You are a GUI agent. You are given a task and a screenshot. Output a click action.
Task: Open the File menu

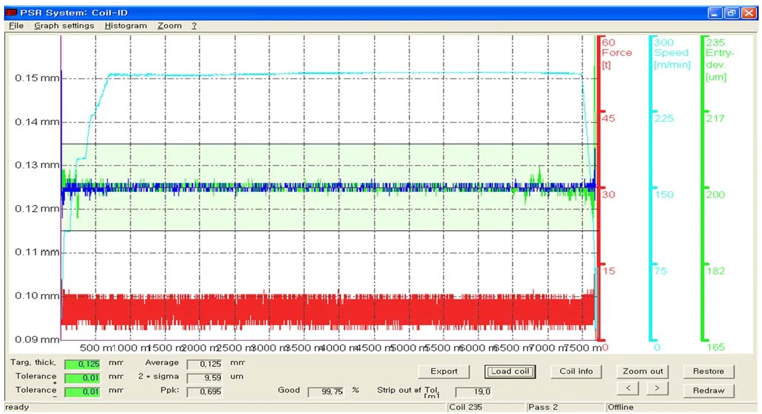click(x=16, y=25)
